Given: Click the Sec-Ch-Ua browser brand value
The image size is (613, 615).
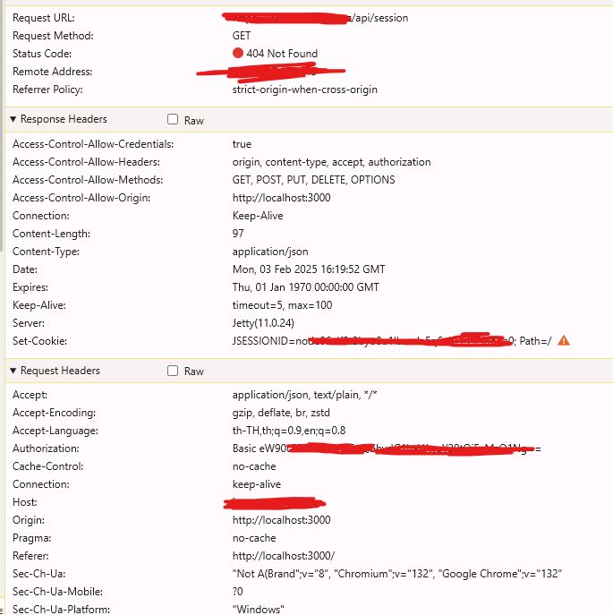Looking at the screenshot, I should pos(396,574).
